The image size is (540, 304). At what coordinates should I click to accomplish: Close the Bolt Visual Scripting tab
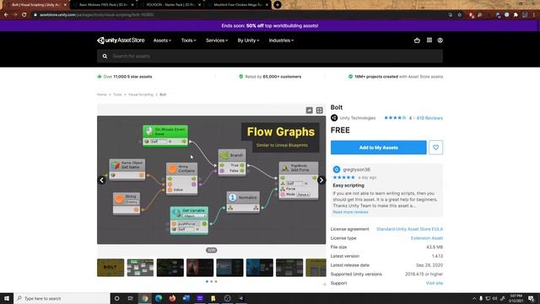(65, 5)
